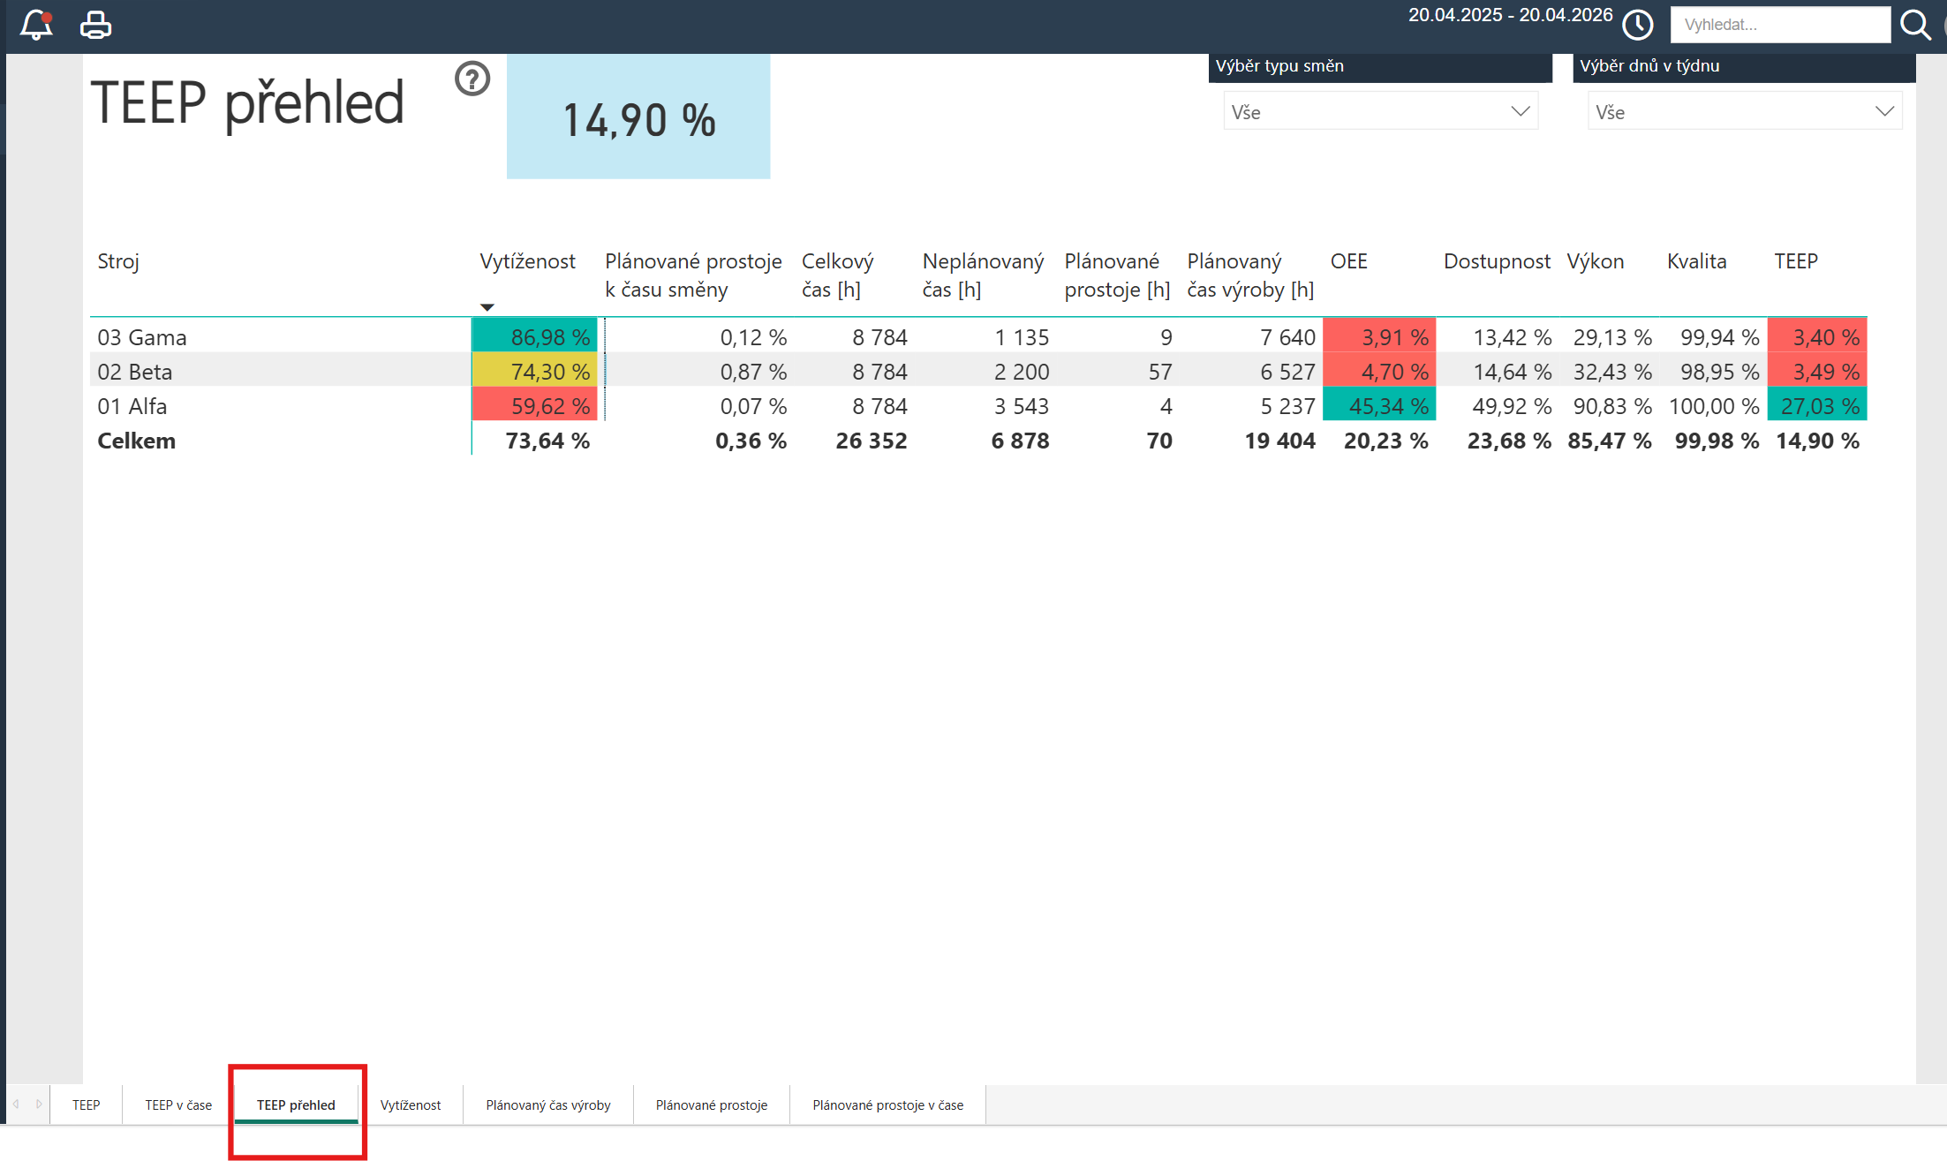This screenshot has height=1161, width=1947.
Task: Open the Vytíženost tab
Action: [411, 1104]
